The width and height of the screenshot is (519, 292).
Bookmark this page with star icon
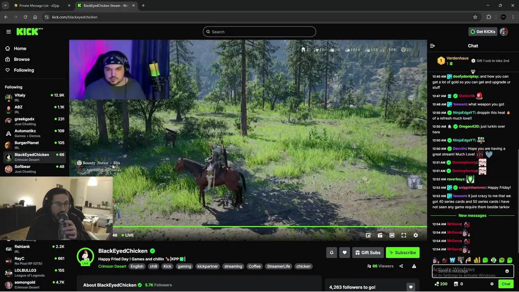475,17
